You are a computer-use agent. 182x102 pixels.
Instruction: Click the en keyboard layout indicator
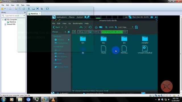126,17
